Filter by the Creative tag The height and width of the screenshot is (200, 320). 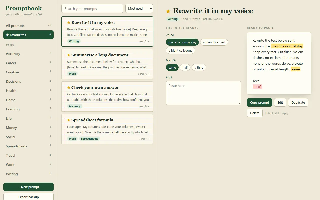tap(28, 72)
